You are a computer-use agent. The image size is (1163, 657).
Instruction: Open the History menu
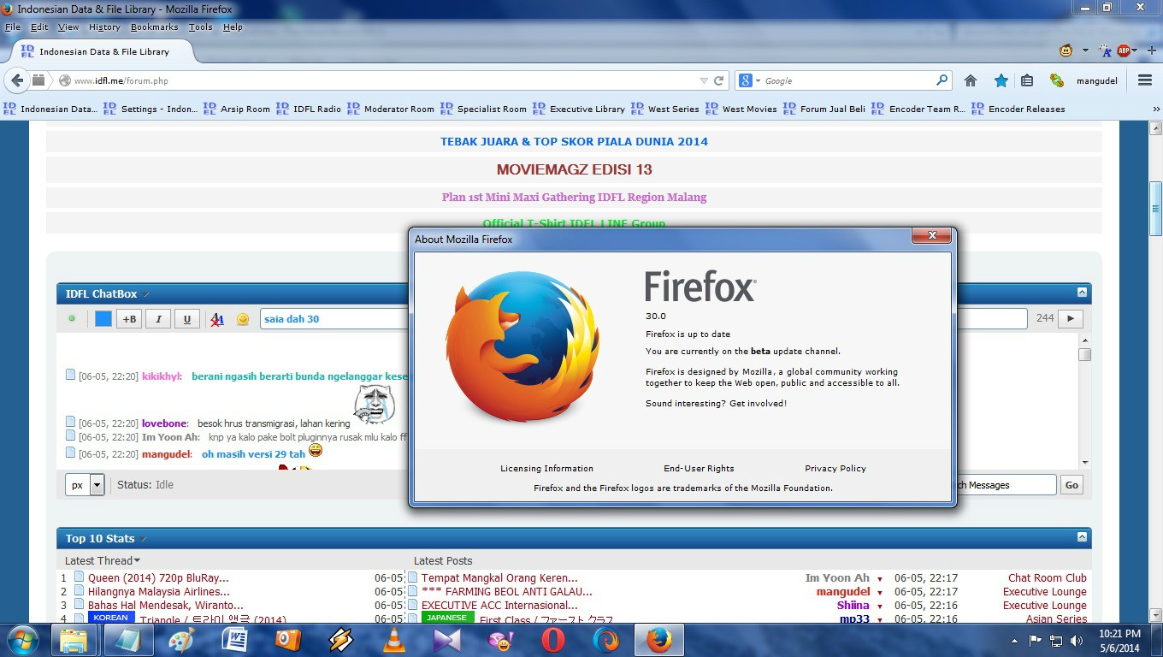click(104, 27)
